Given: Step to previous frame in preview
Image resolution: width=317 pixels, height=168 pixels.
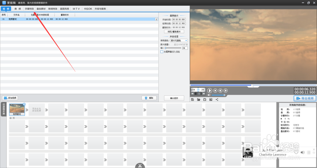Looking at the screenshot, I should coord(220,91).
